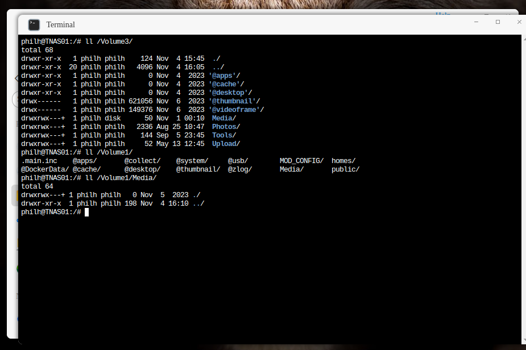Click the 'public/' entry
Viewport: 526px width, 350px height.
[x=346, y=169]
